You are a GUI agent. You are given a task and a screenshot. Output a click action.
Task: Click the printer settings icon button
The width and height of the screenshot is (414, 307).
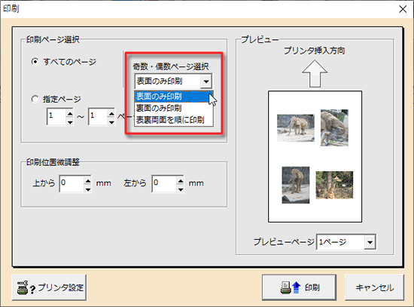click(49, 287)
